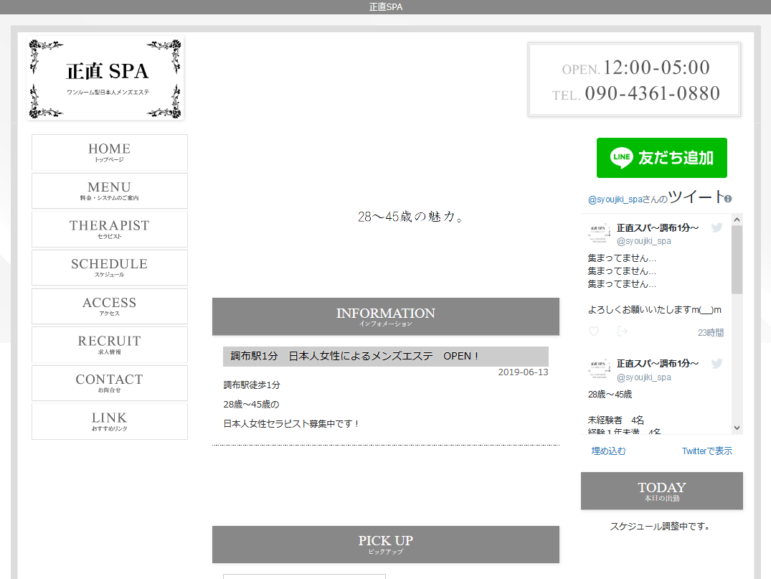Click the 埋め込む embed link

(x=608, y=451)
